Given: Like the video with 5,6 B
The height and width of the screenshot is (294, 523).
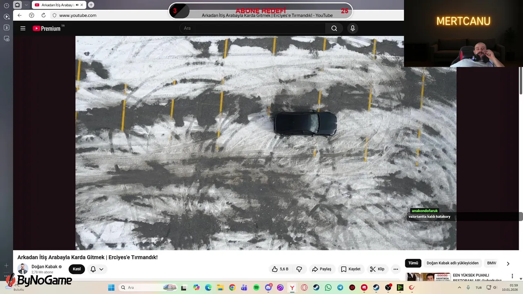Looking at the screenshot, I should (x=280, y=269).
